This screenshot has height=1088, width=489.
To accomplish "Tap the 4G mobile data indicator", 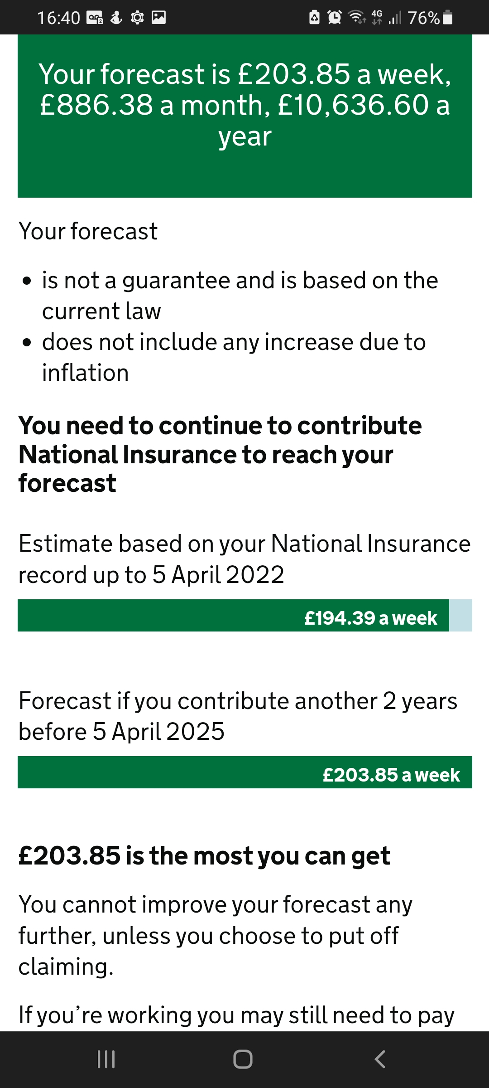I will click(377, 18).
